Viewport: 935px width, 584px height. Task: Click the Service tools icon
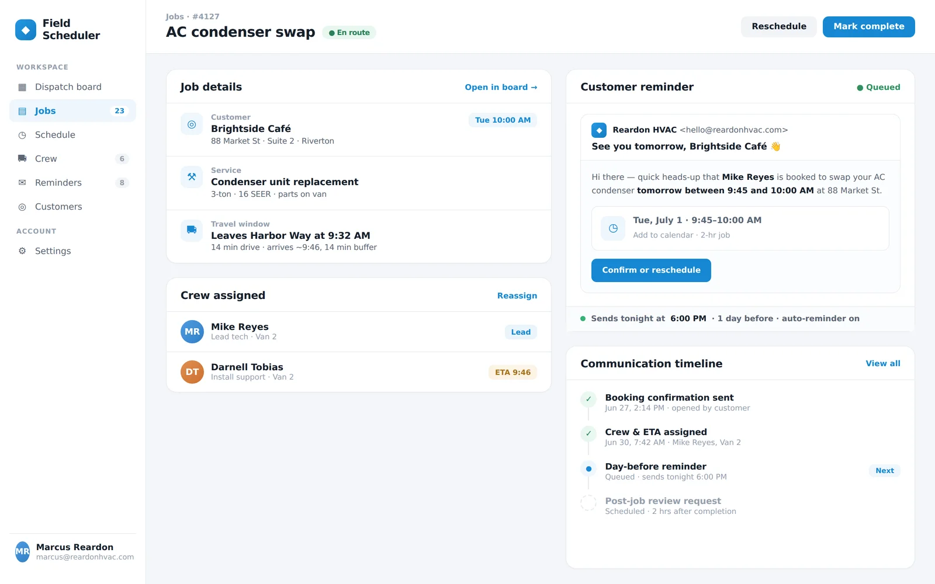point(192,177)
